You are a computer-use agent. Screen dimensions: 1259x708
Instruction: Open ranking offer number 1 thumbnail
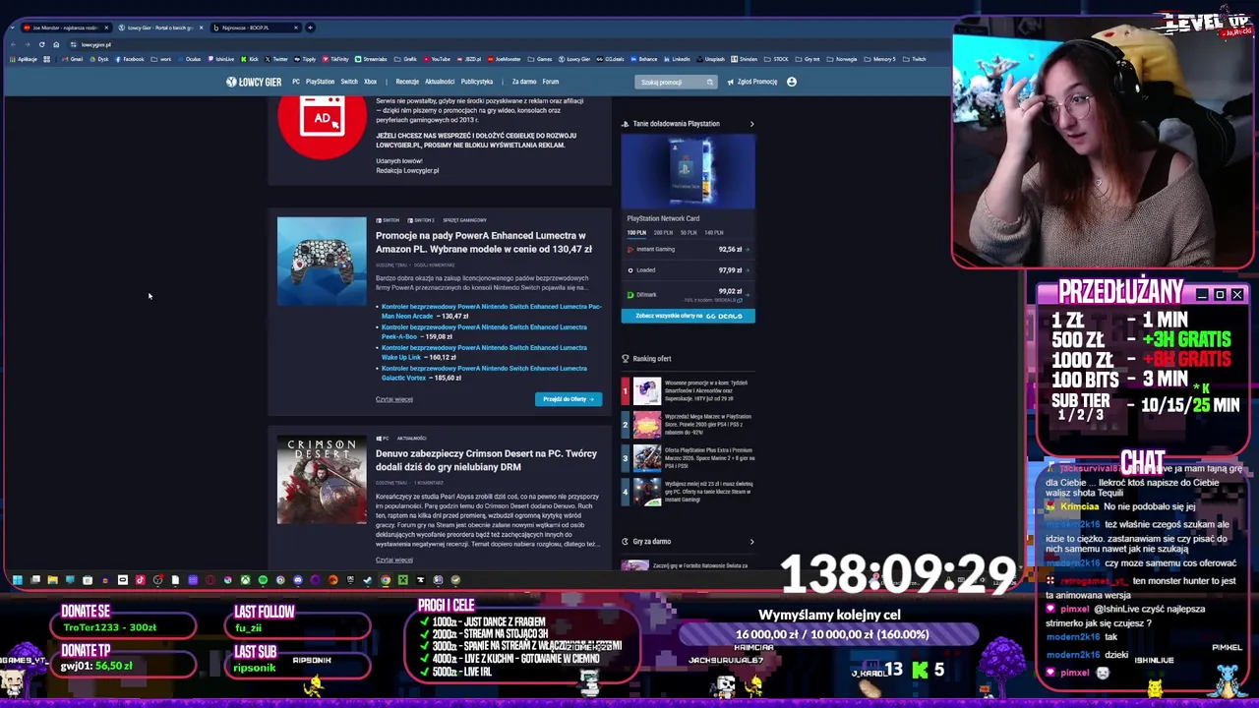[x=646, y=391]
